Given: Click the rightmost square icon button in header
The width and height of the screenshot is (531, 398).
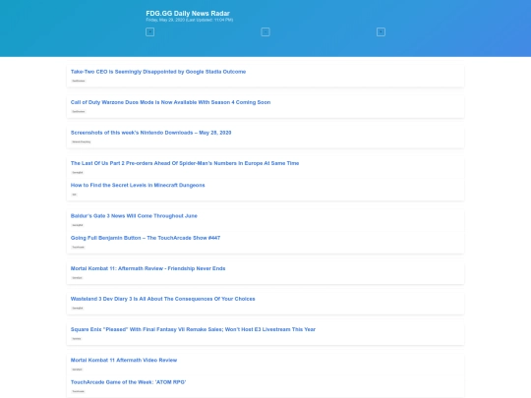Looking at the screenshot, I should tap(381, 32).
